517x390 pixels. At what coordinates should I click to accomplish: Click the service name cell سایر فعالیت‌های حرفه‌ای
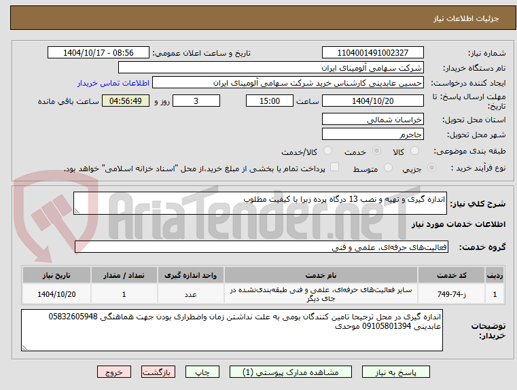tap(321, 294)
